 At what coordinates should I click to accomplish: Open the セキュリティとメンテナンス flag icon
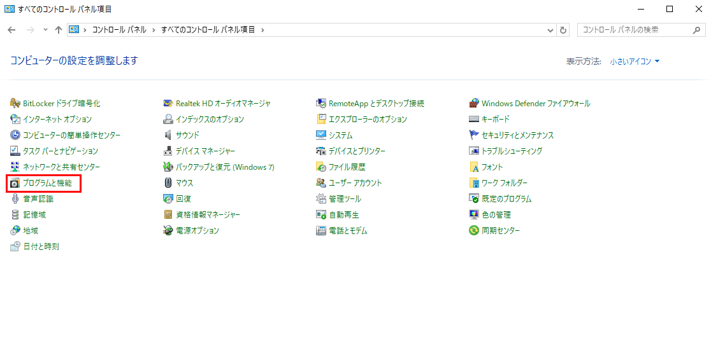coord(474,135)
